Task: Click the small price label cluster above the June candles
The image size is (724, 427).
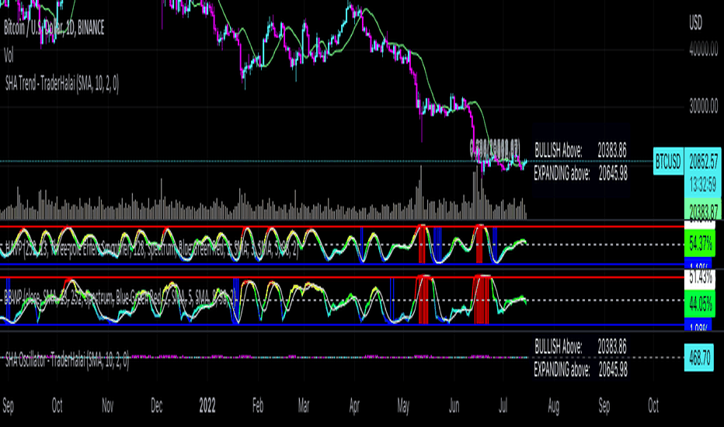Action: [495, 148]
